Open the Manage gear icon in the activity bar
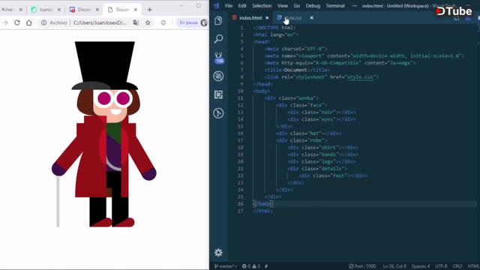Screen dimensions: 480x270 (x=218, y=253)
